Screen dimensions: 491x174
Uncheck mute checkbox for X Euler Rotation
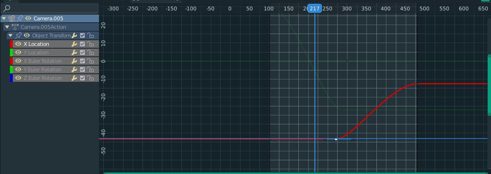coord(82,61)
